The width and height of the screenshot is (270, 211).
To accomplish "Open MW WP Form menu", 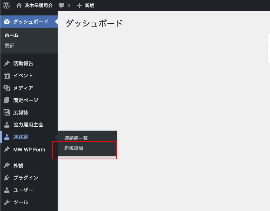I will coord(29,149).
